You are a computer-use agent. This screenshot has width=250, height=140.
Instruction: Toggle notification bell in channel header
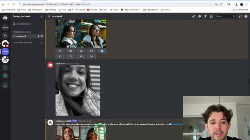(x=200, y=16)
